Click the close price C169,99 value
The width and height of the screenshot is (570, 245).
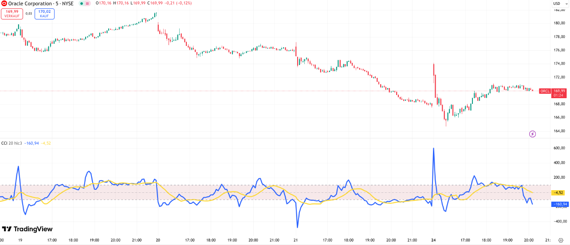155,3
